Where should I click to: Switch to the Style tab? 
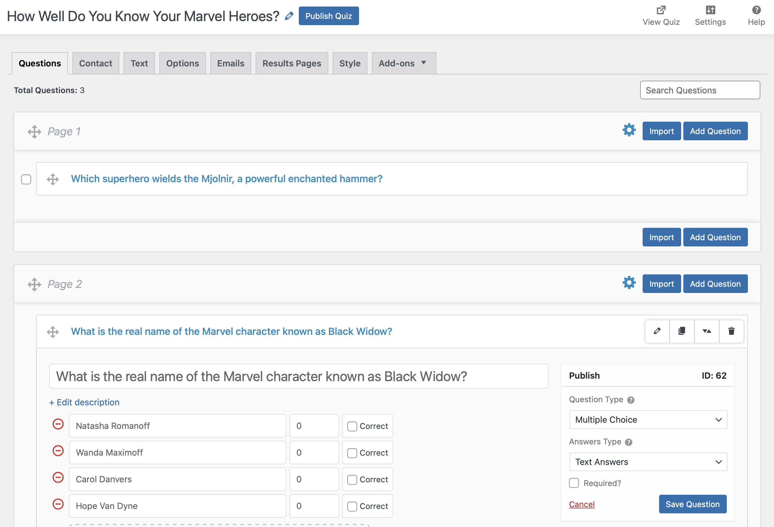349,63
